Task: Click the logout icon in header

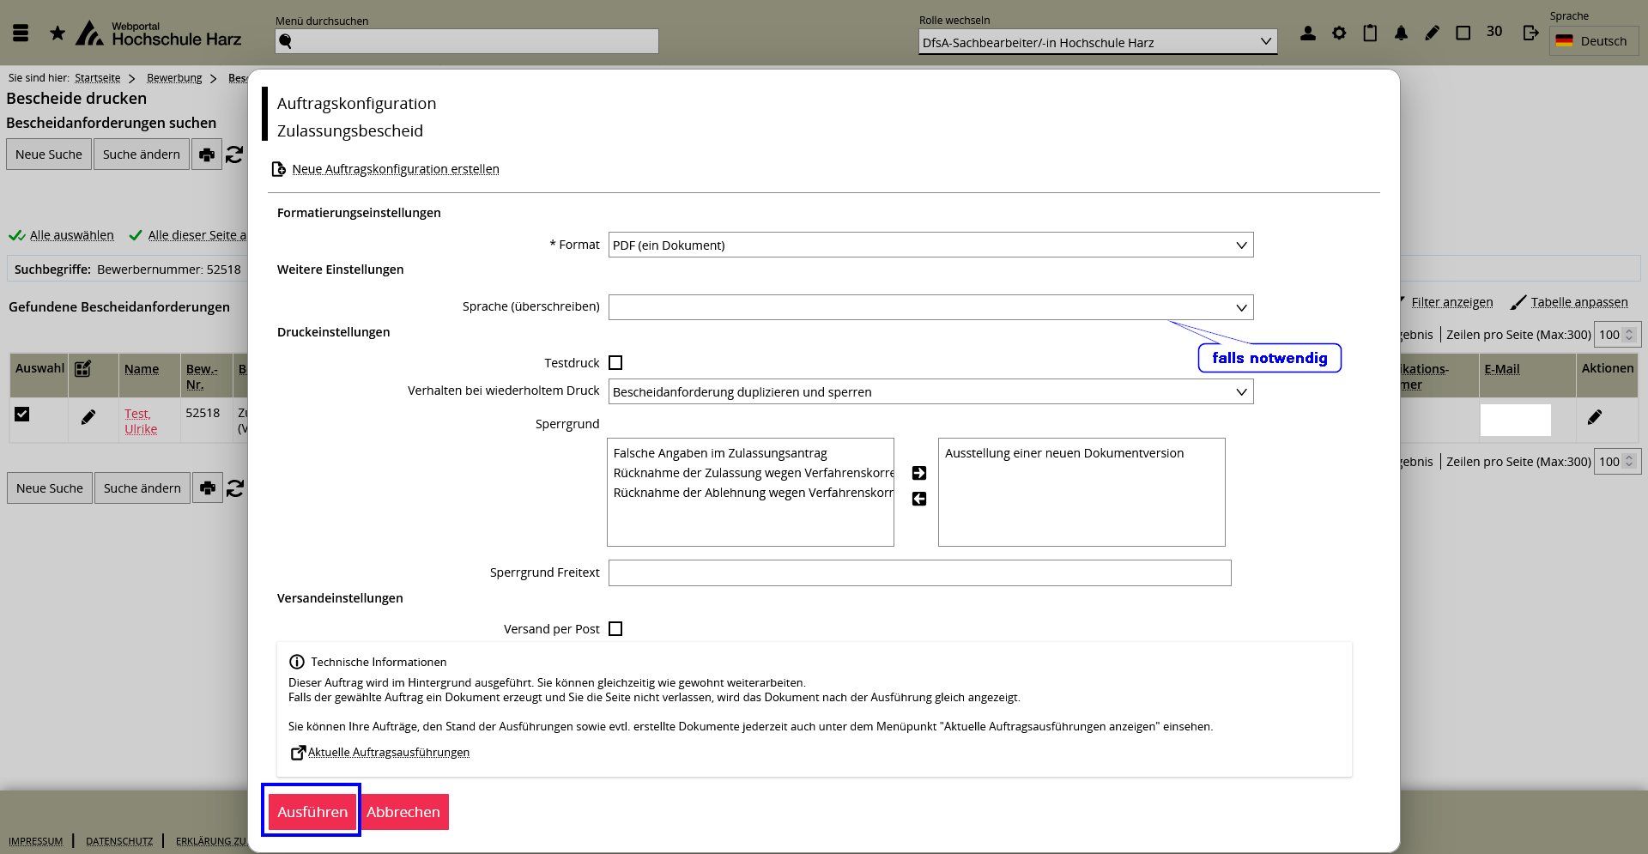Action: click(x=1530, y=33)
